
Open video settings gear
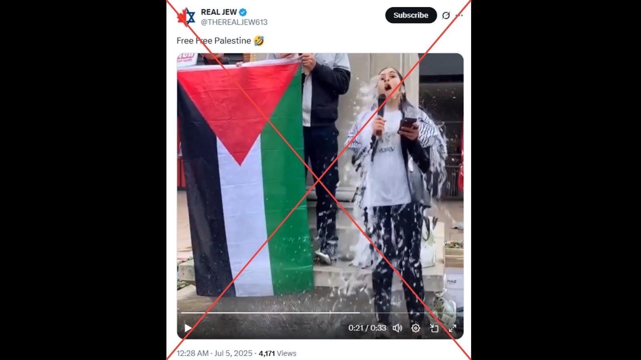point(416,328)
